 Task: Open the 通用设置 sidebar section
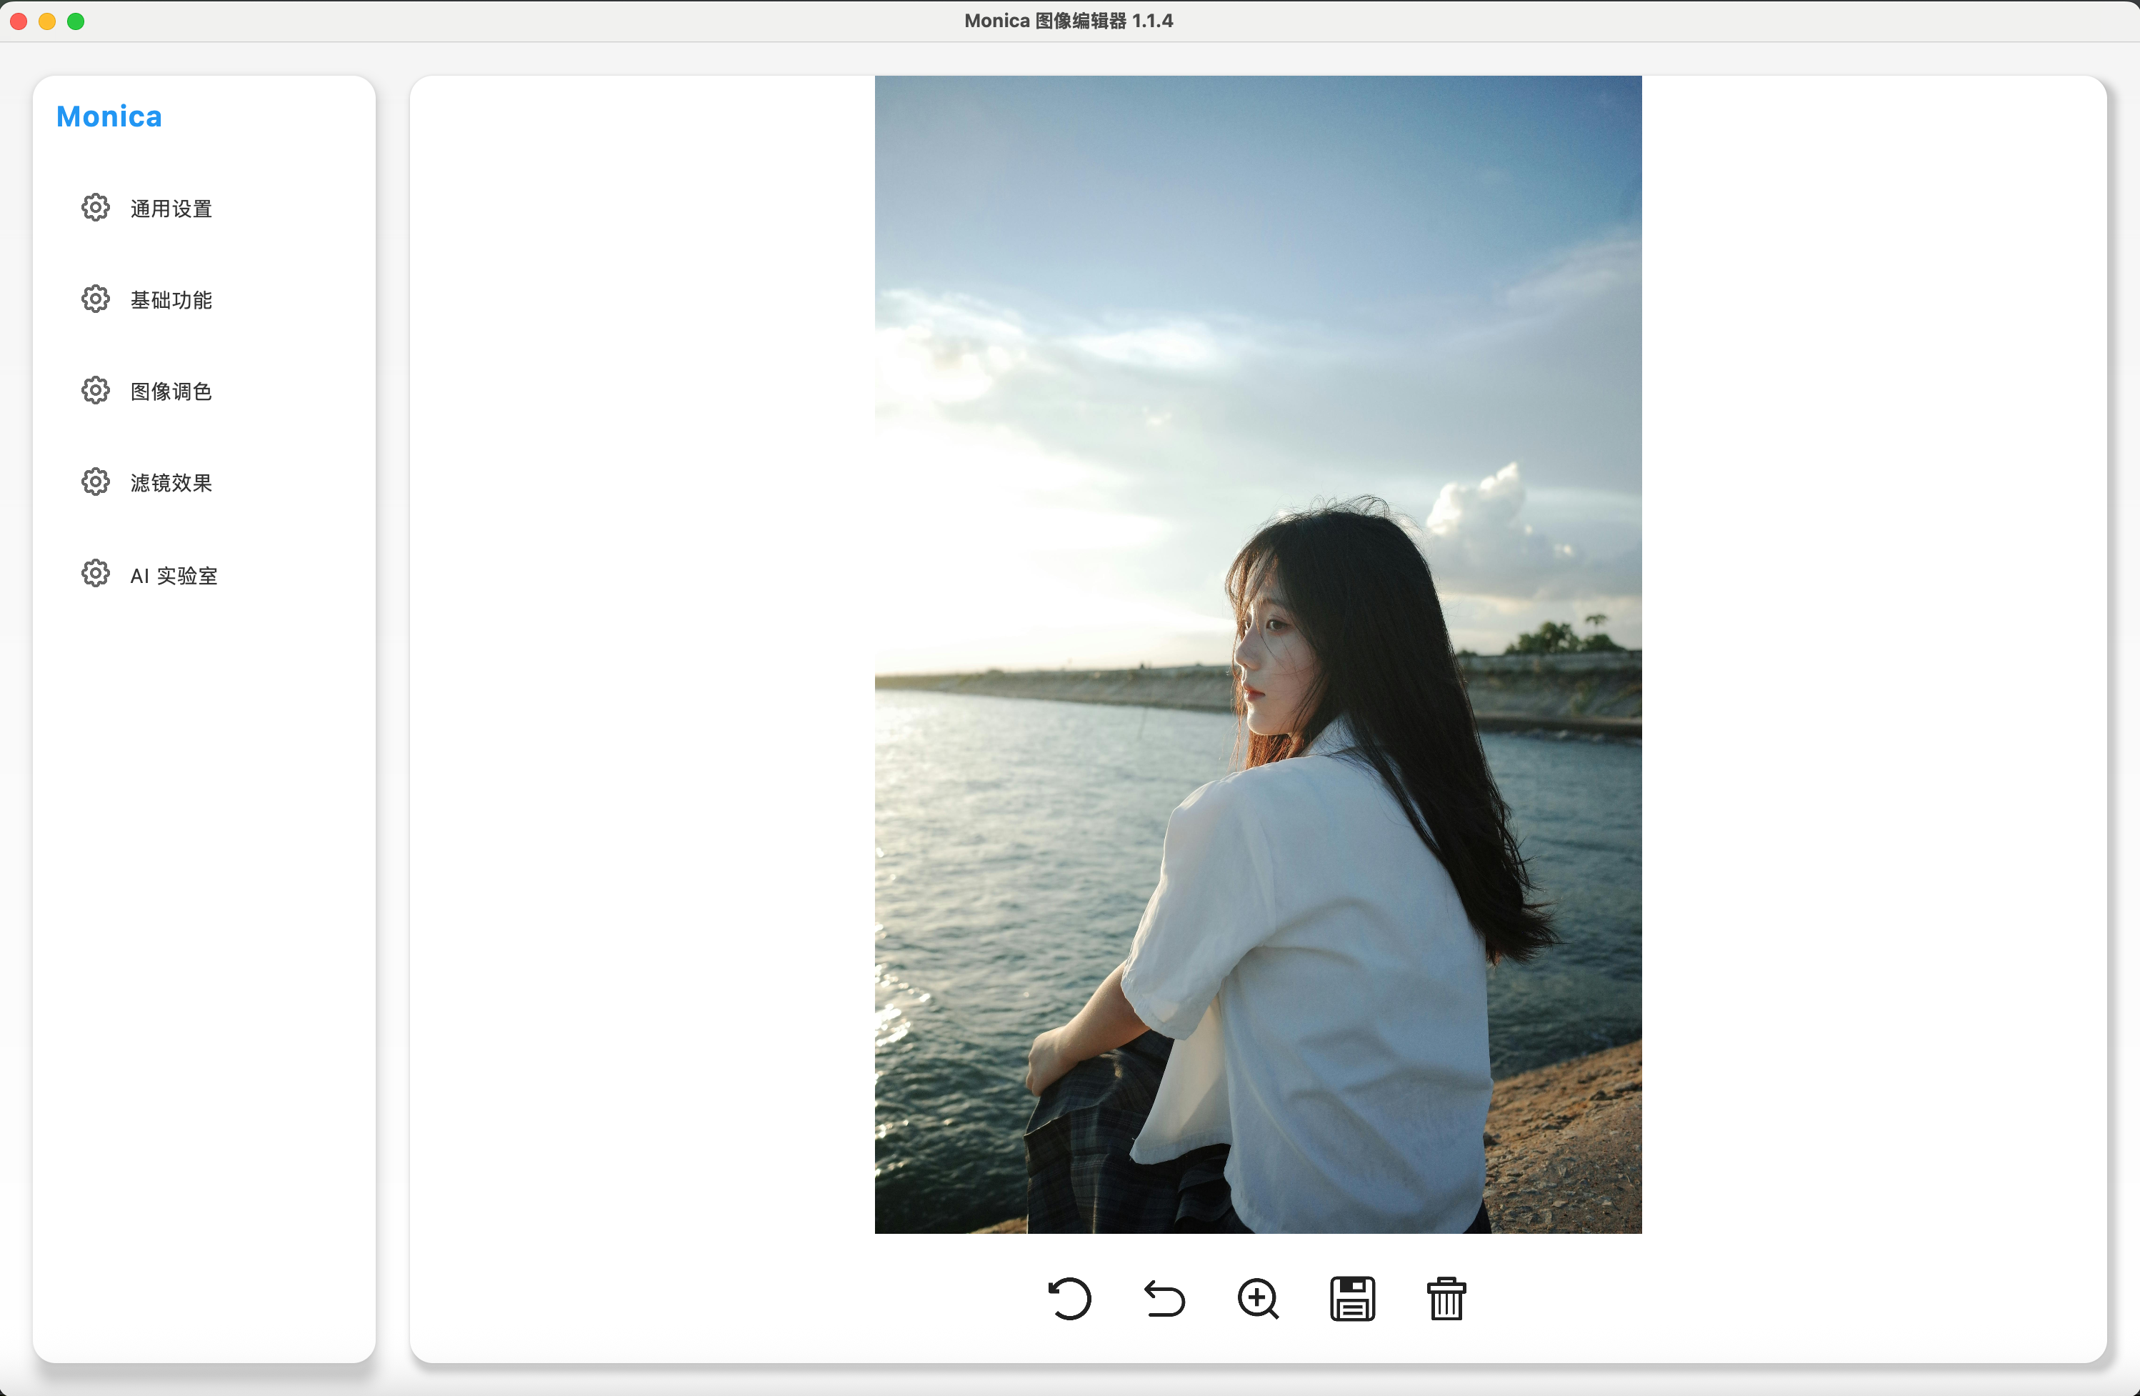[171, 209]
